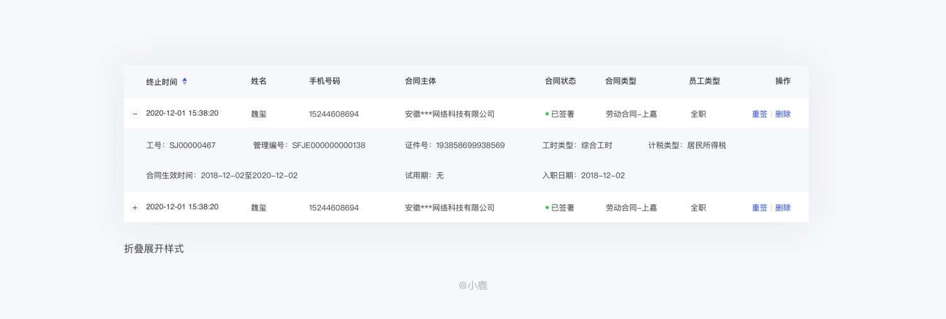Expand the second row using the plus icon

pos(135,207)
